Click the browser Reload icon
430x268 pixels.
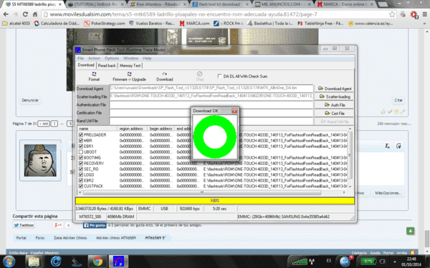click(x=25, y=14)
